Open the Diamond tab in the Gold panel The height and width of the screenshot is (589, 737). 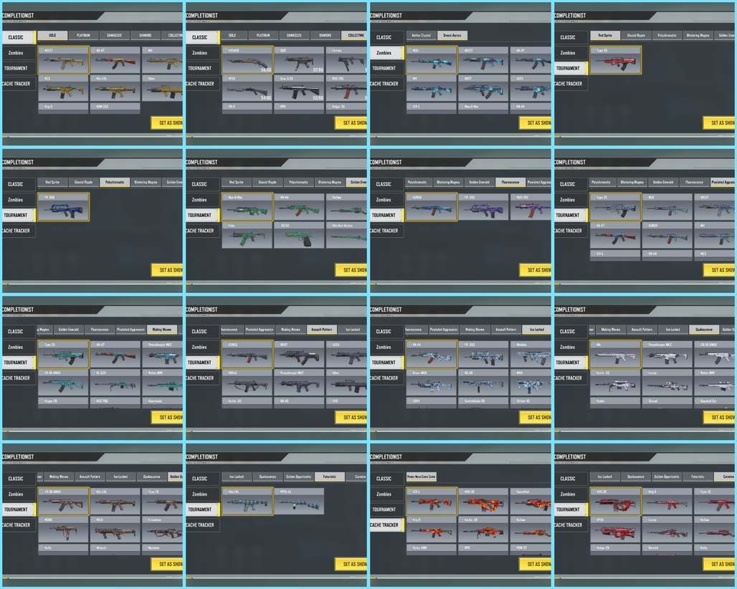146,35
